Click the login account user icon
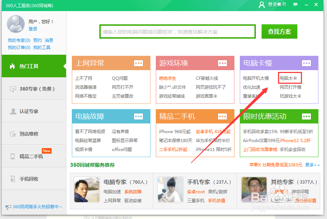The image size is (327, 219). tap(262, 5)
